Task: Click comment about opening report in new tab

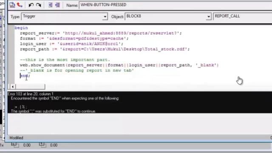Action: click(x=77, y=71)
